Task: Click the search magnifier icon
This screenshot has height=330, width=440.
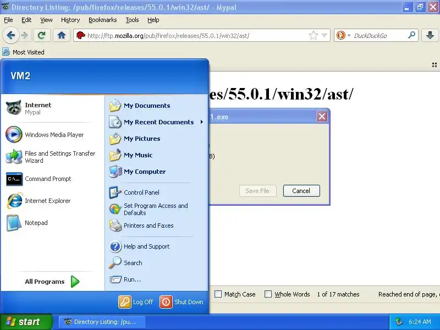Action: (x=411, y=35)
